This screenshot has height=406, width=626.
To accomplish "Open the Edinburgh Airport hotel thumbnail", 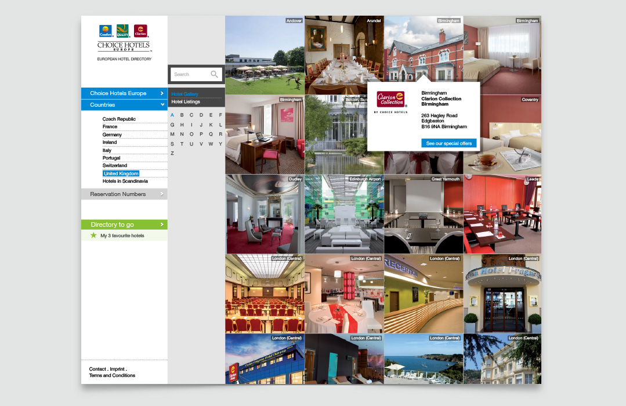I will [344, 214].
